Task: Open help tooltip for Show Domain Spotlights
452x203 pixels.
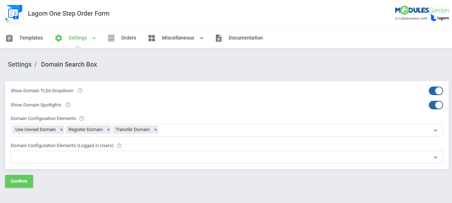Action: point(68,105)
